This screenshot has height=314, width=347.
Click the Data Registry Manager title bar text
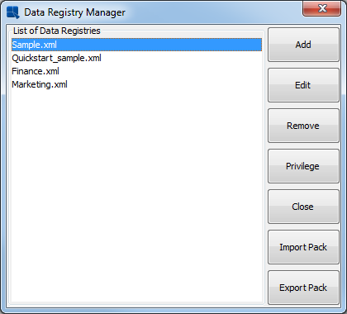74,12
